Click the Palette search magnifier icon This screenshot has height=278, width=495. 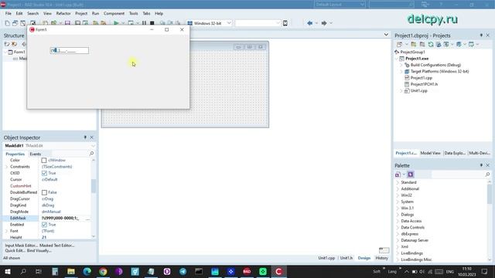coord(487,175)
